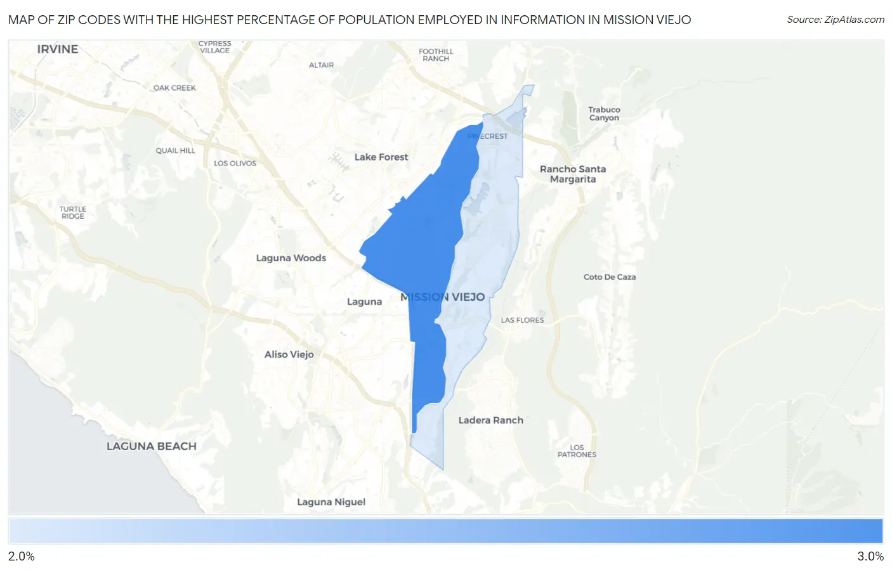Click the 'TURTLE RIDGE' map label
Screen dimensions: 892x570
point(73,212)
